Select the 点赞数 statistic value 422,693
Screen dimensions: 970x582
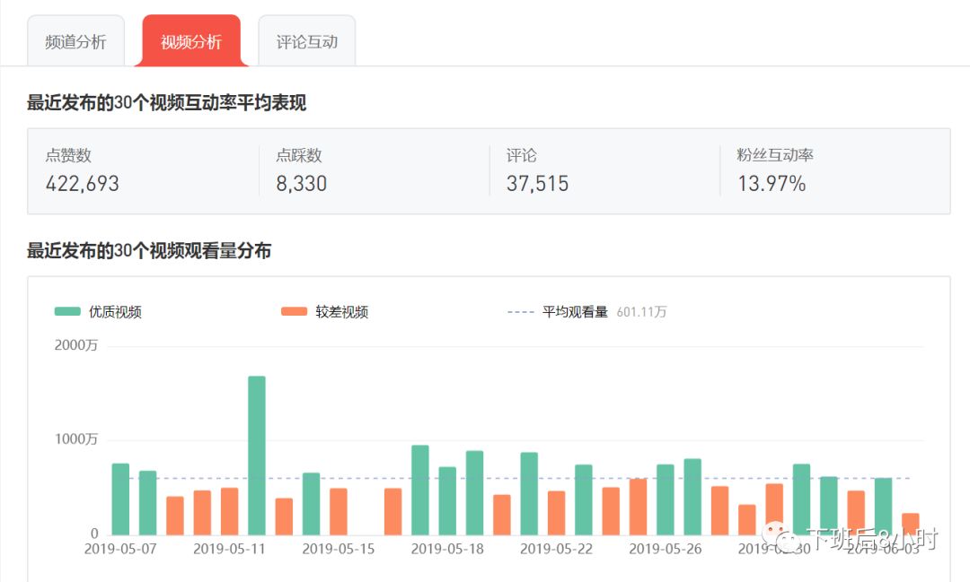pos(82,183)
